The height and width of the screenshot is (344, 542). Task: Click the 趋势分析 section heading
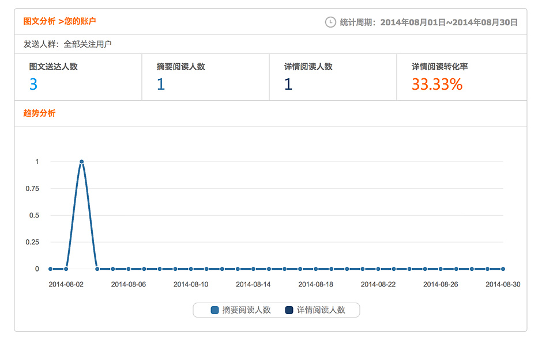tap(39, 113)
